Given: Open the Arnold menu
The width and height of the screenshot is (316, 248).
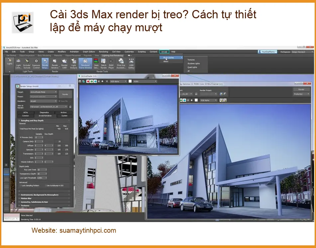Looking at the screenshot, I should [164, 52].
